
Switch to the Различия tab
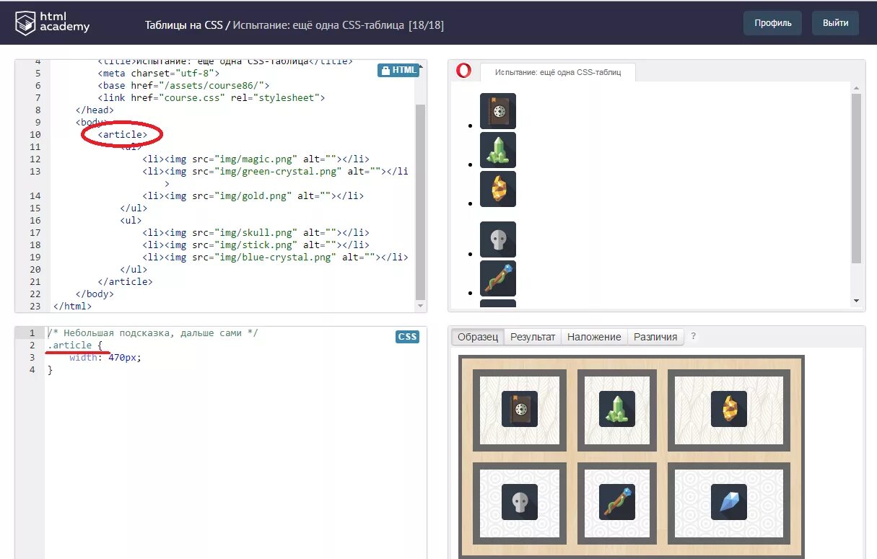pyautogui.click(x=655, y=337)
